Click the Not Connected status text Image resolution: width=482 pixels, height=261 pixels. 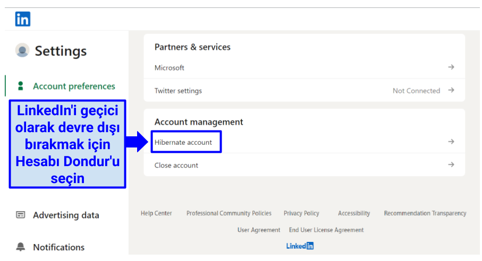point(416,91)
